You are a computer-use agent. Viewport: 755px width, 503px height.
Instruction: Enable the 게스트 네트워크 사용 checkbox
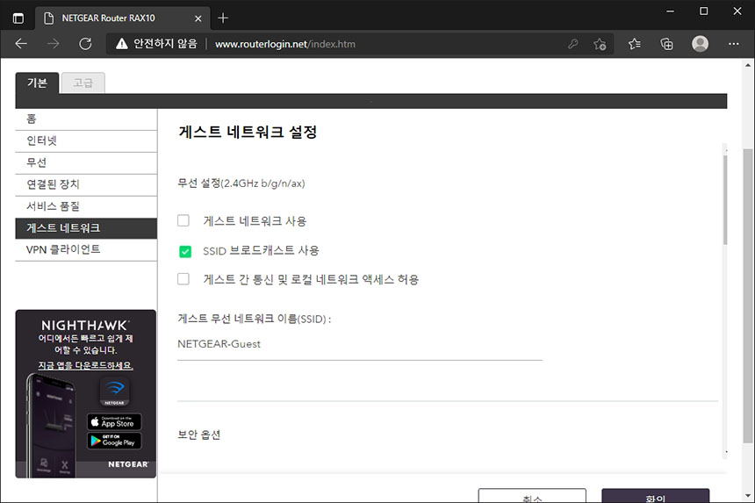coord(183,221)
